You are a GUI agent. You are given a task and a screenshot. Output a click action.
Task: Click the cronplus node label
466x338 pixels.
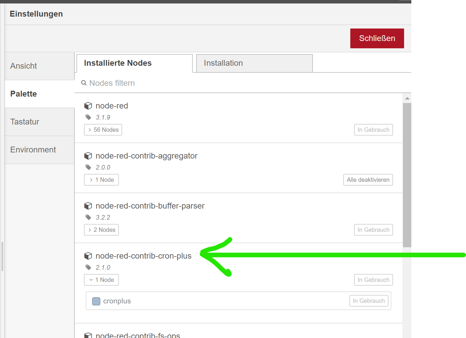(117, 301)
